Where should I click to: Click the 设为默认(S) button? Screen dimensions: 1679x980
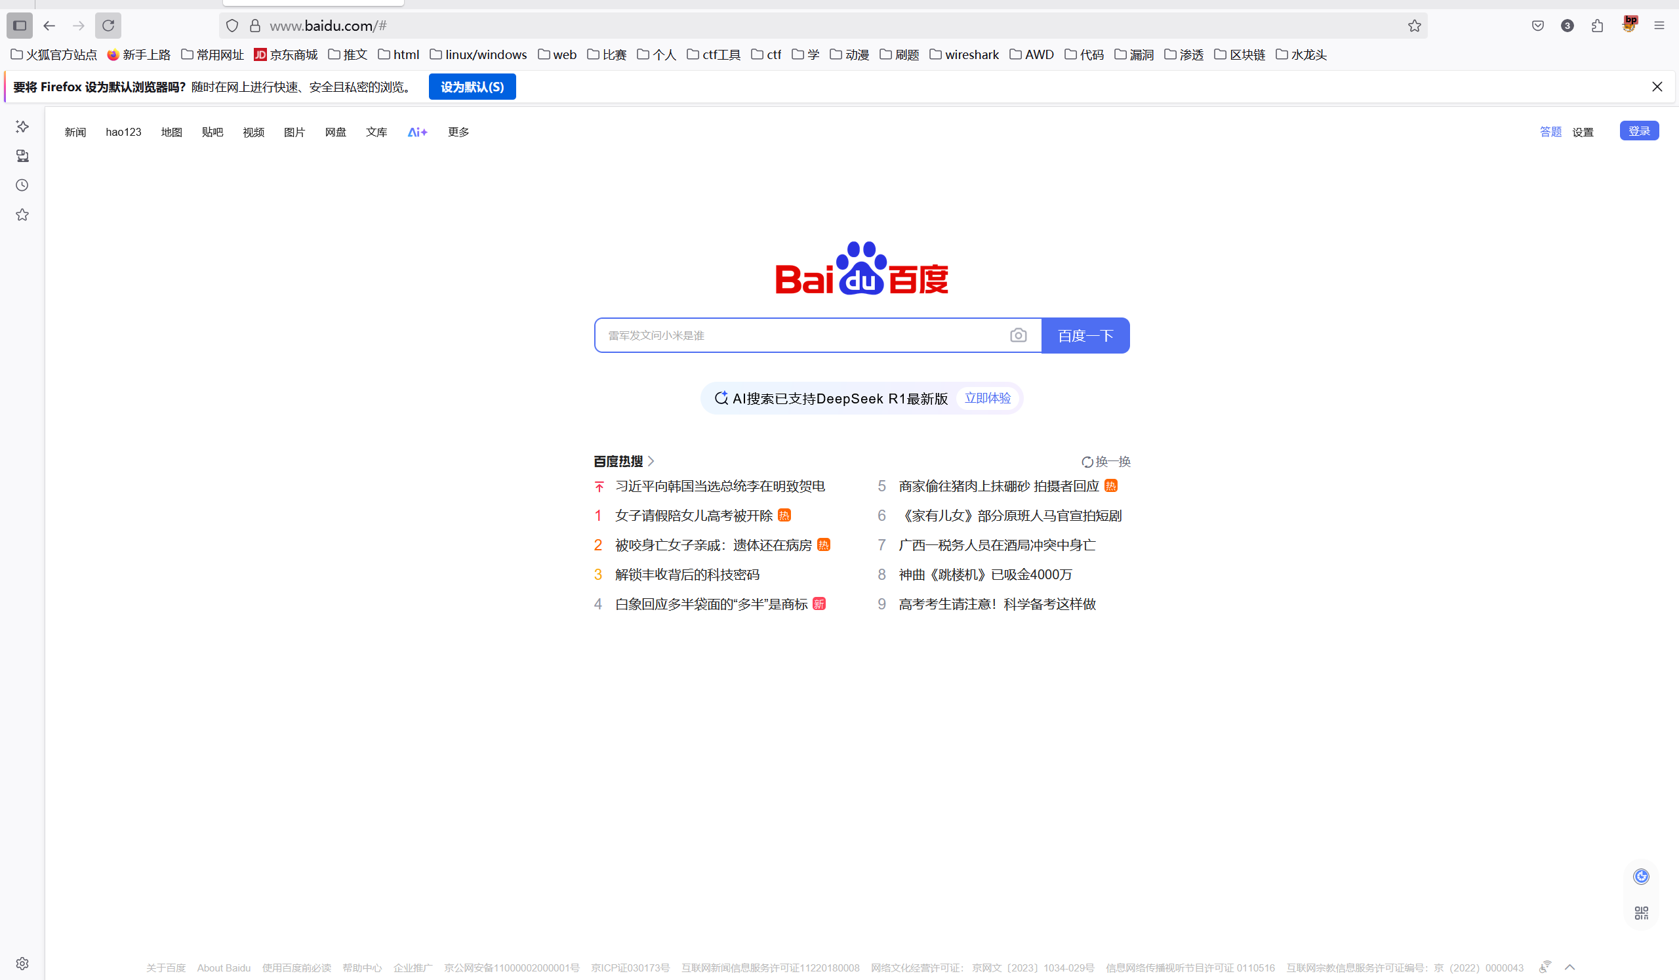pyautogui.click(x=472, y=87)
